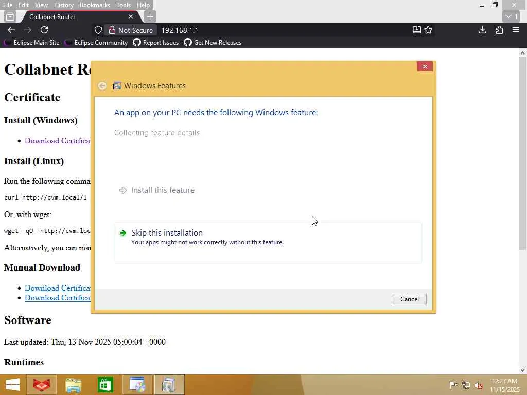Viewport: 527px width, 395px height.
Task: Click the Download Certificate link under Install (Windows)
Action: tap(58, 141)
